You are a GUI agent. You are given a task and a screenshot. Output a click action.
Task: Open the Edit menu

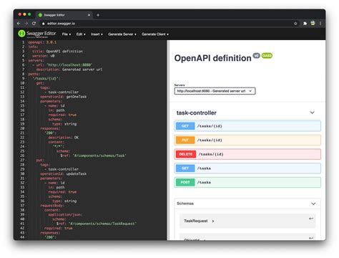(81, 34)
